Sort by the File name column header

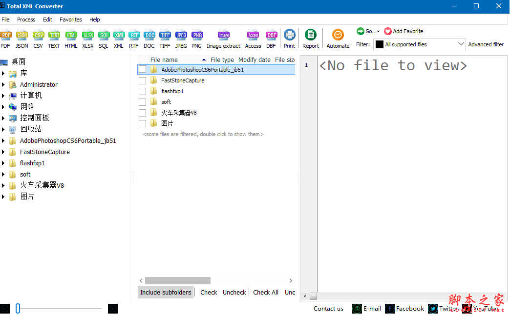tap(164, 60)
